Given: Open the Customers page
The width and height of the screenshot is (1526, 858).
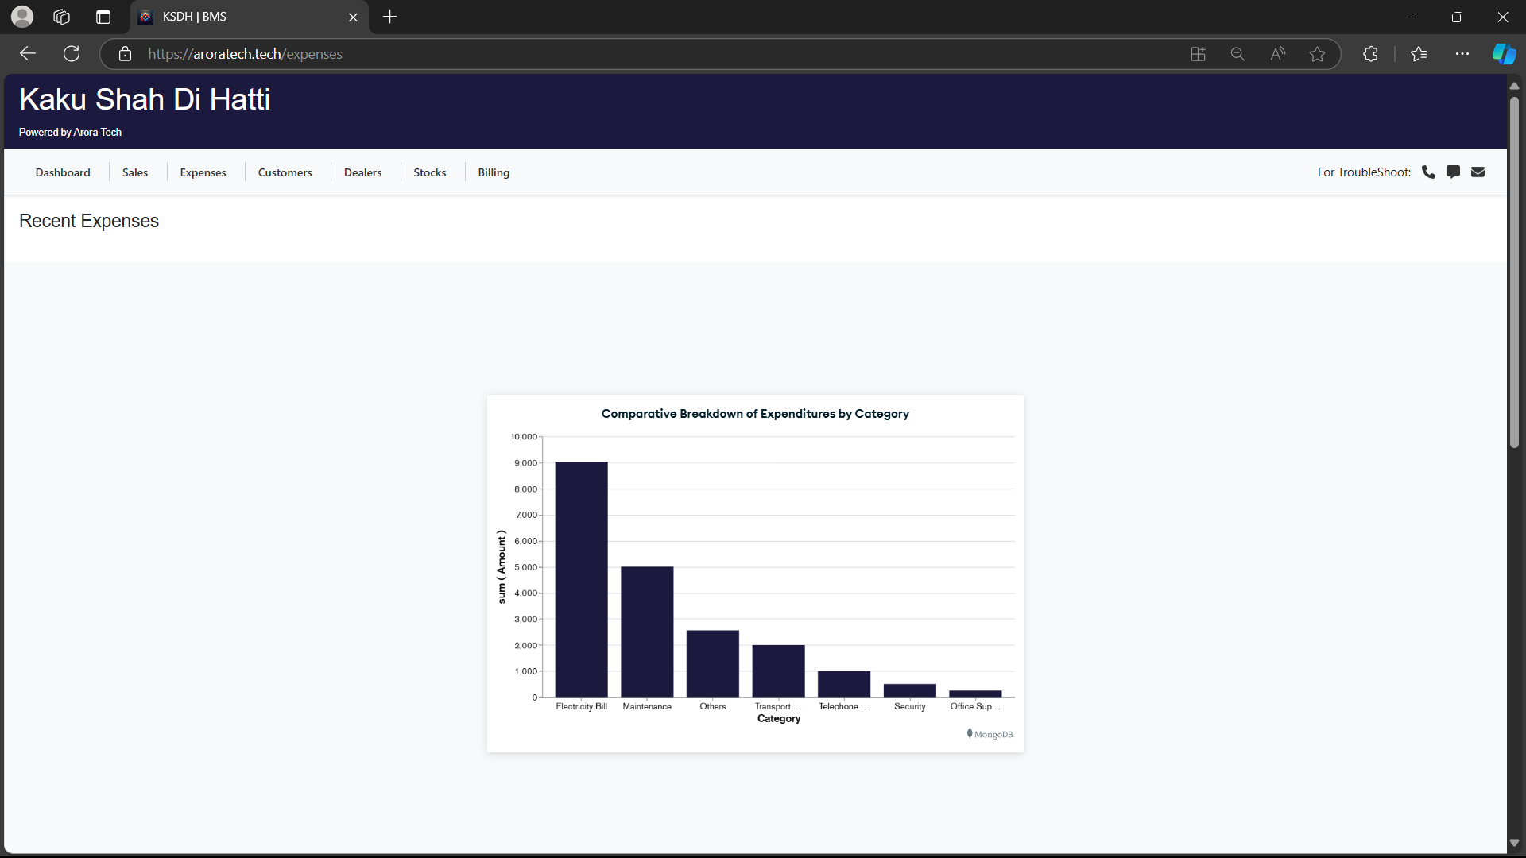Looking at the screenshot, I should [285, 172].
